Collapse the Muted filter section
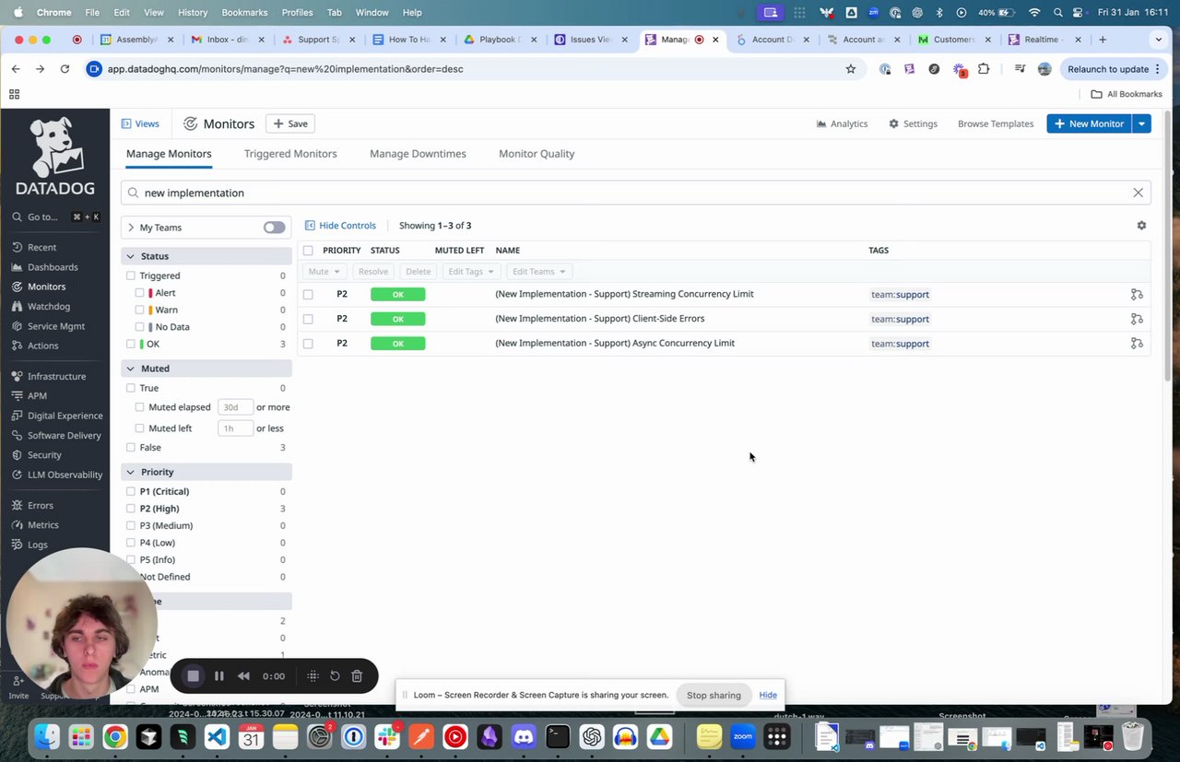The width and height of the screenshot is (1180, 762). click(130, 369)
